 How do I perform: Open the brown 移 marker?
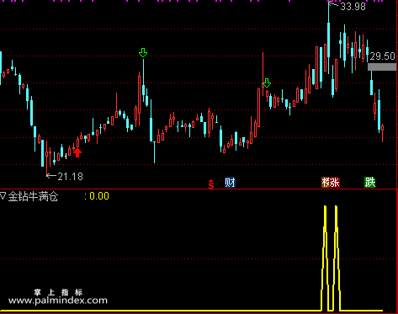click(x=326, y=183)
